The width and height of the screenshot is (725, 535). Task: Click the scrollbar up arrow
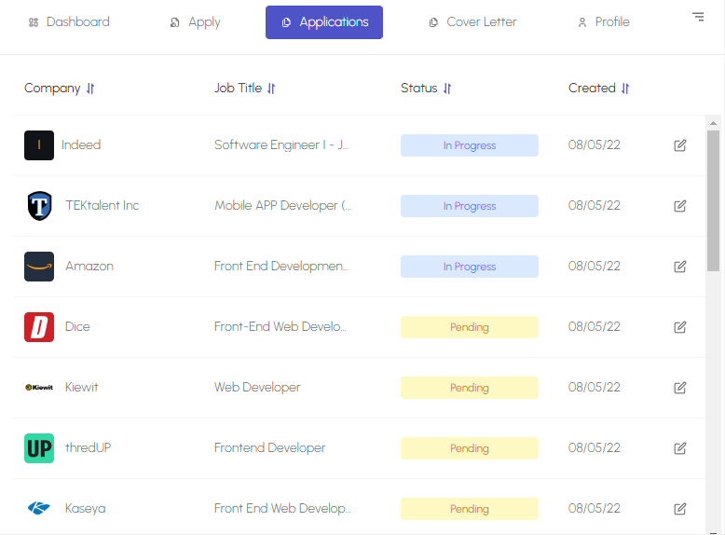(x=713, y=123)
